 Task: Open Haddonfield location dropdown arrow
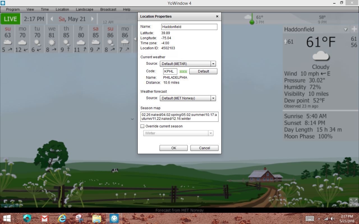tap(346, 29)
